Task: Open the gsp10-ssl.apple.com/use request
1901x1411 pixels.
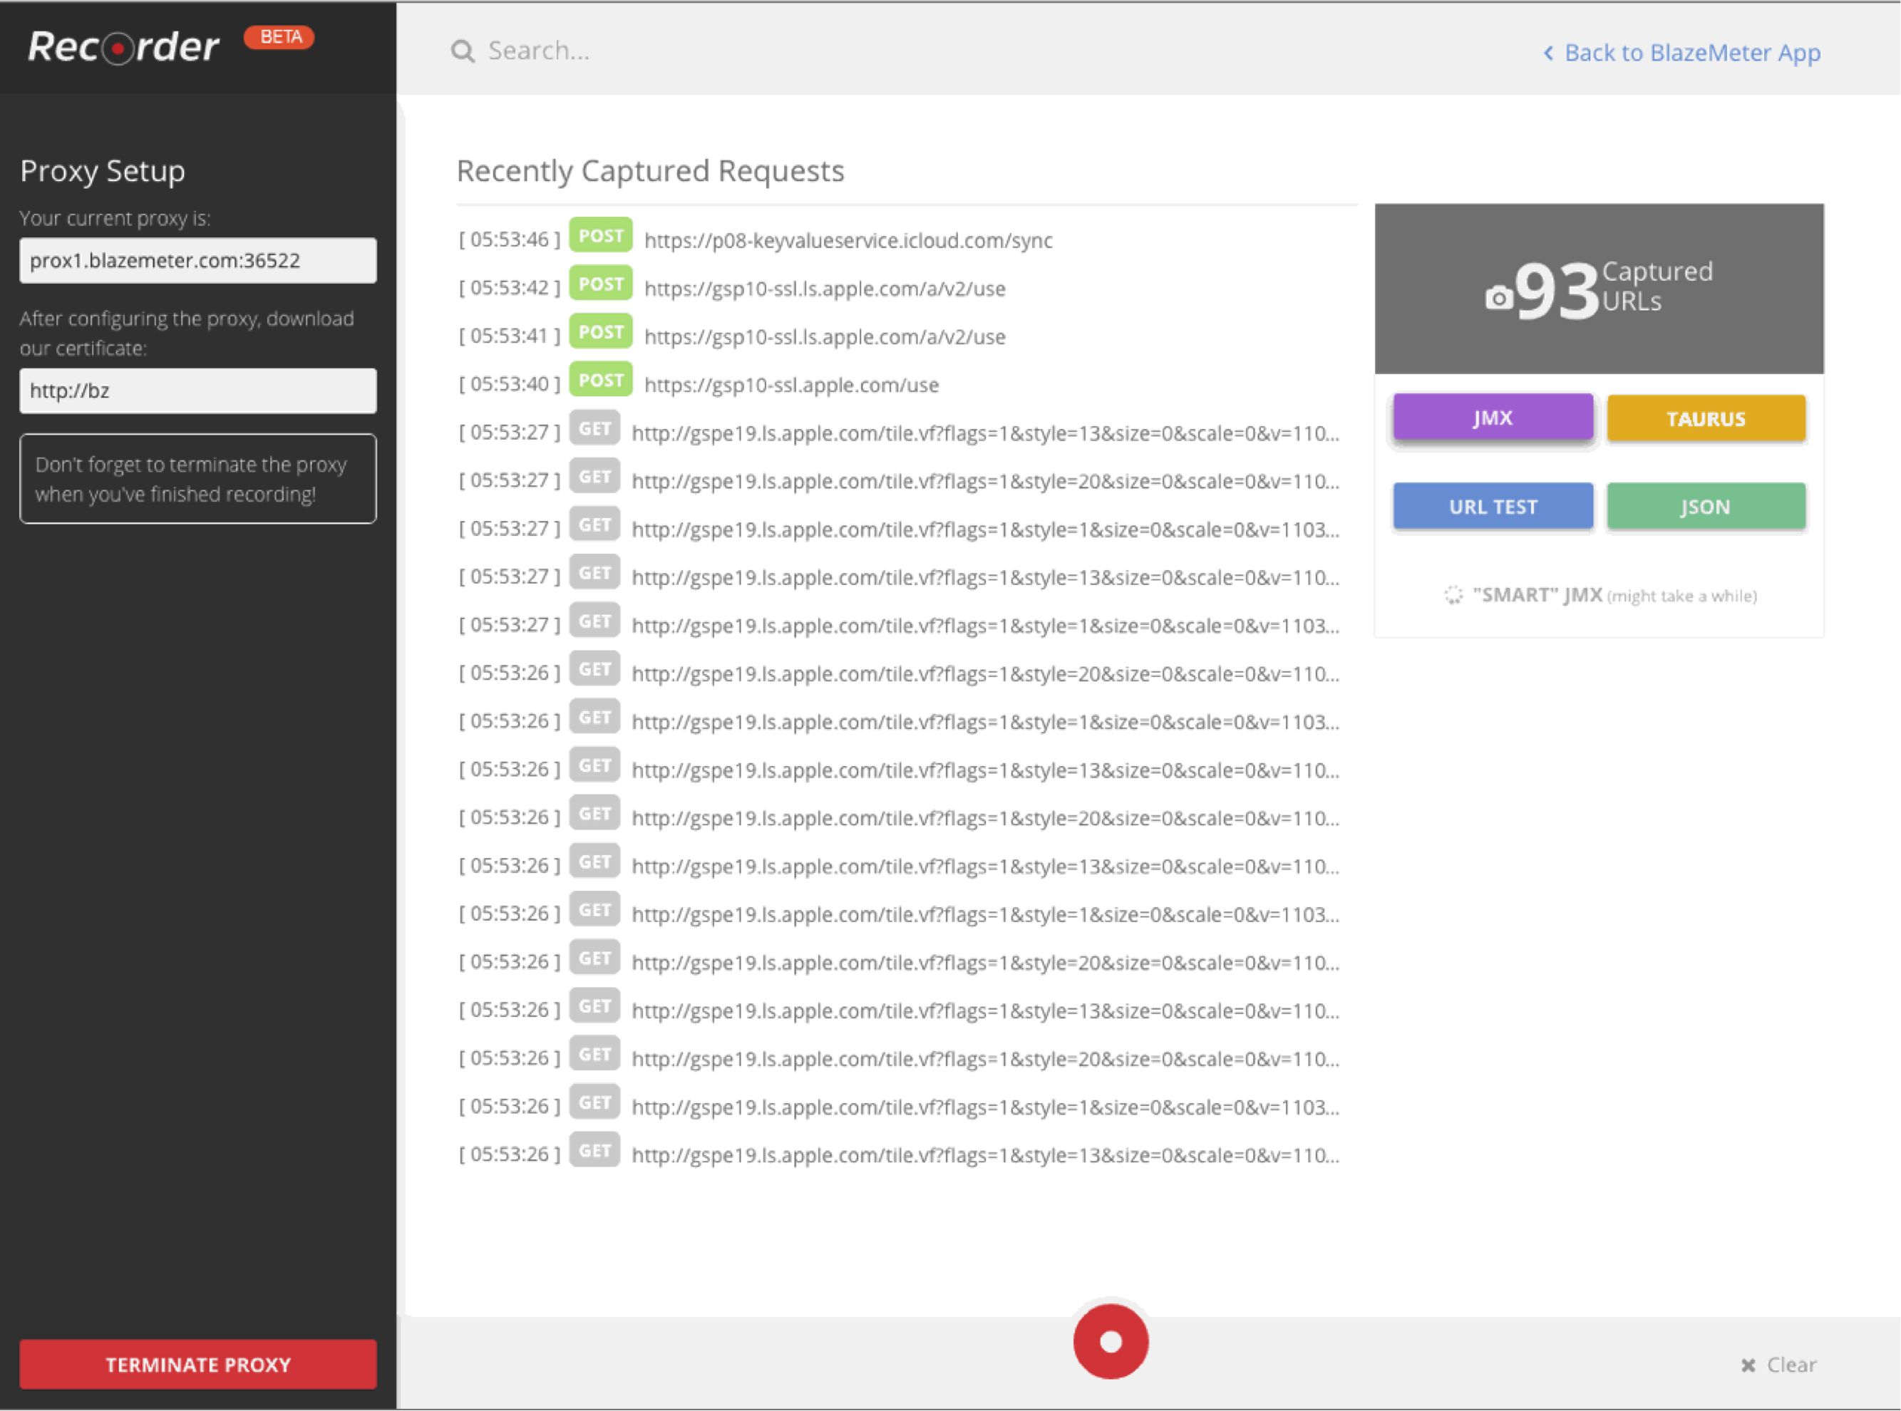Action: point(791,386)
